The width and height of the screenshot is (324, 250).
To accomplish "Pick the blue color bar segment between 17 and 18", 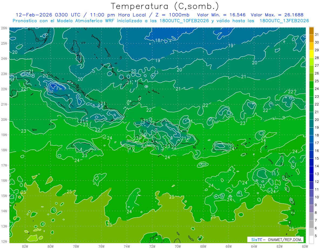I will coord(311,139).
